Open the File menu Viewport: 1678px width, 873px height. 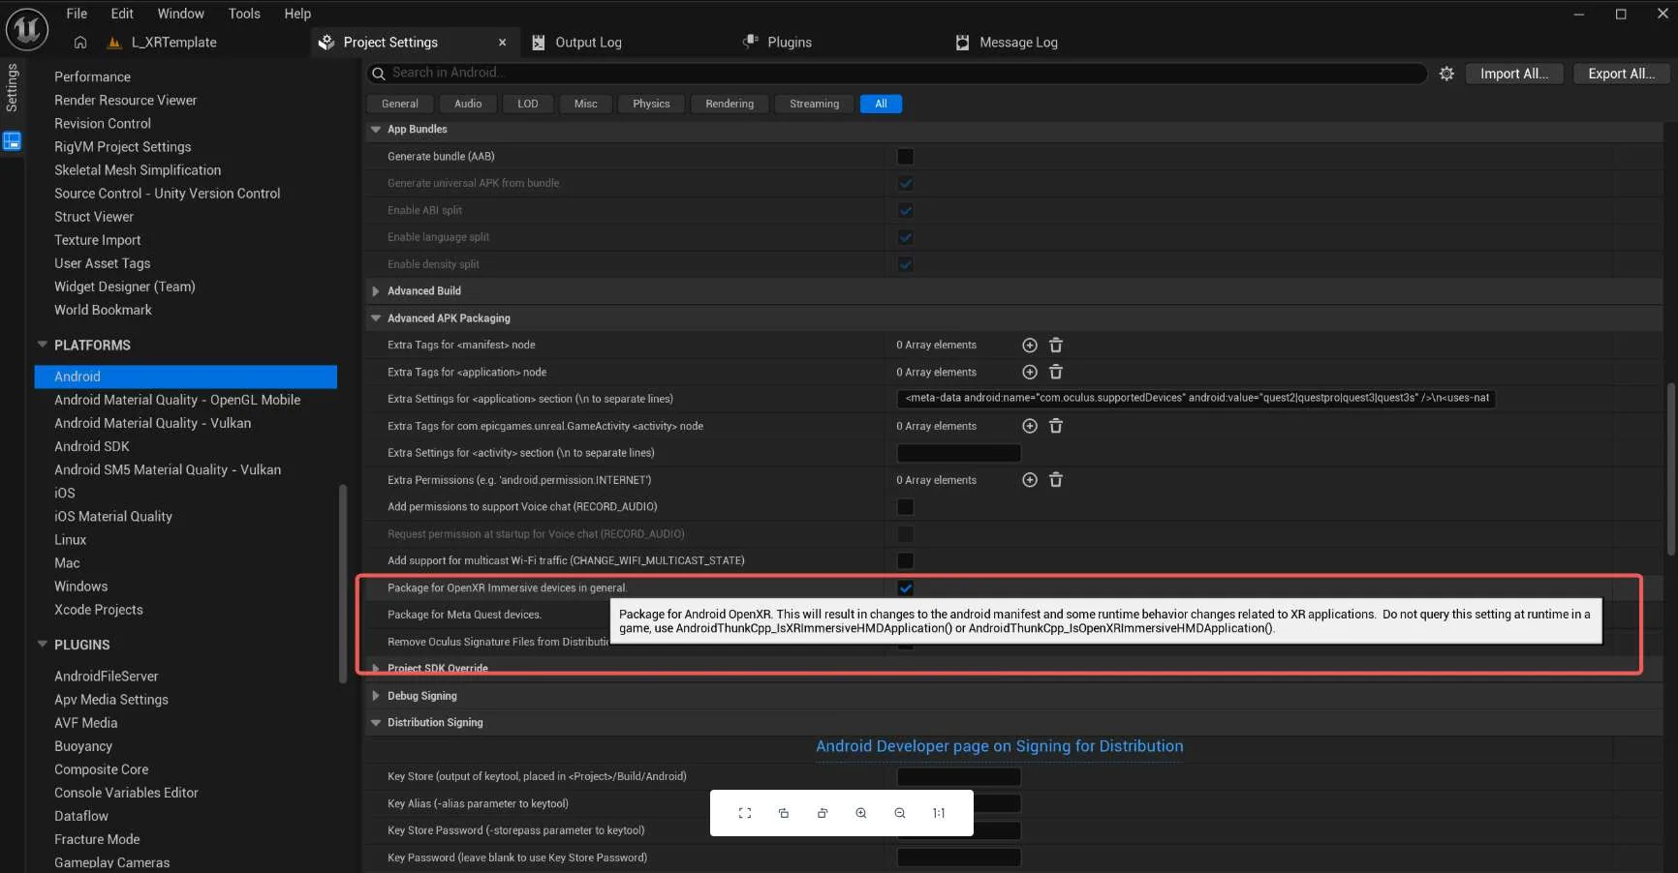[x=77, y=14]
